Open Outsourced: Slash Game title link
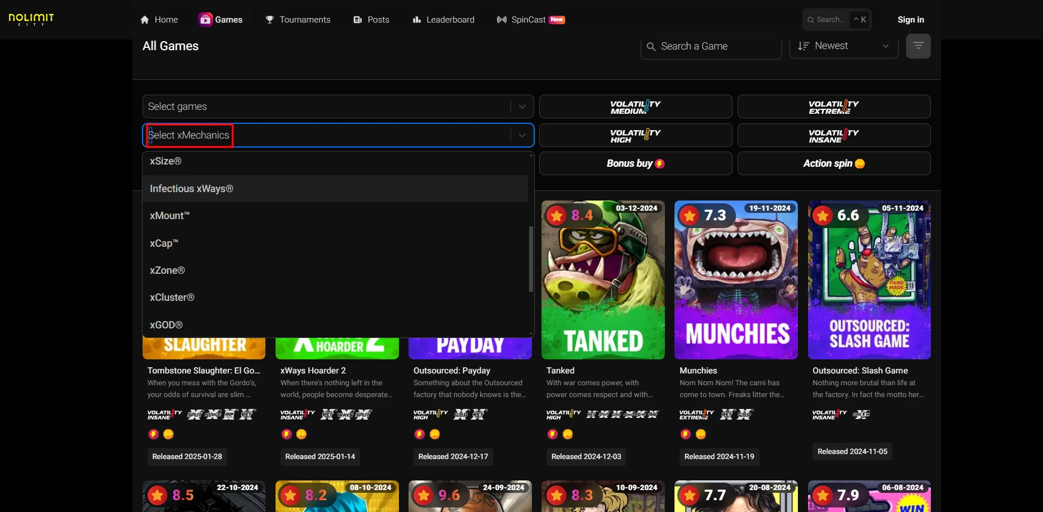Screen dimensions: 1043x512 (860, 371)
